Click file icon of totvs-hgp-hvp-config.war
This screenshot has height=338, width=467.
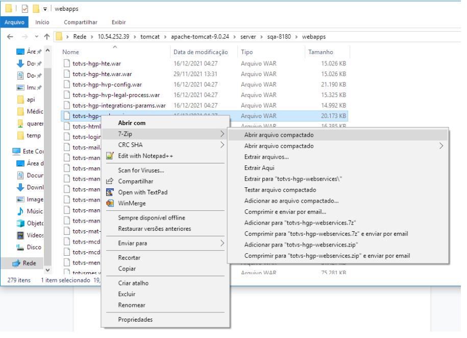coord(67,84)
